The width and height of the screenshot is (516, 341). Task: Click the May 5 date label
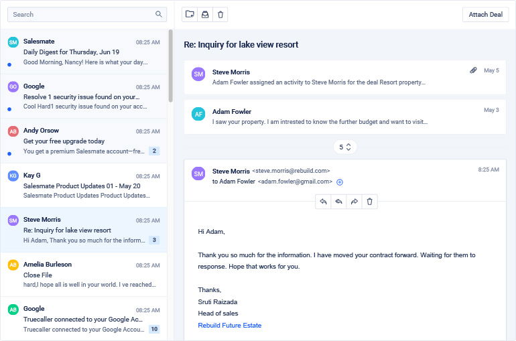pyautogui.click(x=491, y=70)
